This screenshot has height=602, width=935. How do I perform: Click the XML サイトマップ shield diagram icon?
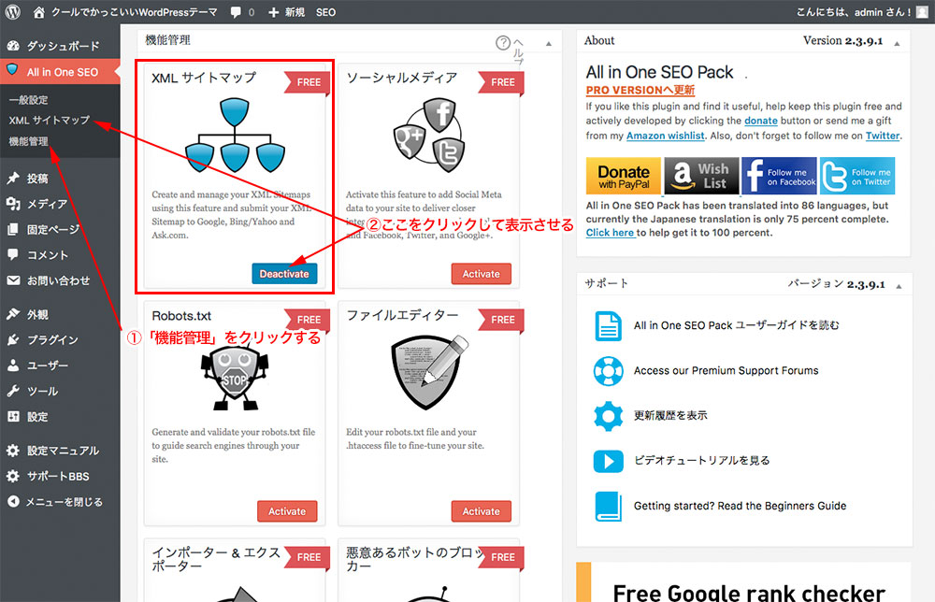point(235,136)
